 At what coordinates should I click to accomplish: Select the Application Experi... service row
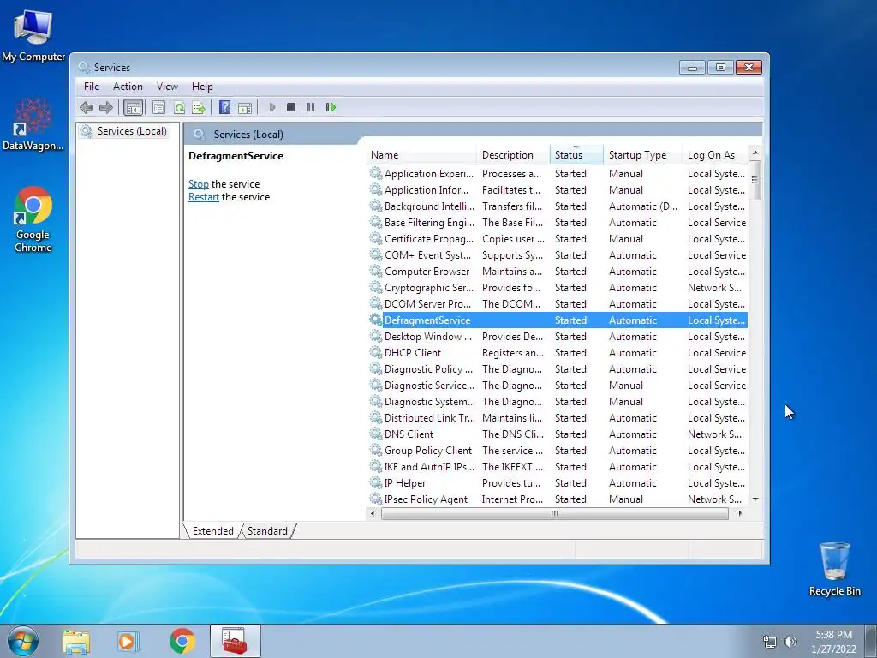coord(558,173)
